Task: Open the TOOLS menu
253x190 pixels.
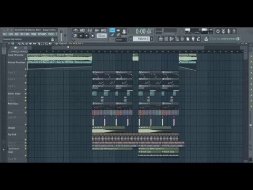Action: click(x=51, y=34)
